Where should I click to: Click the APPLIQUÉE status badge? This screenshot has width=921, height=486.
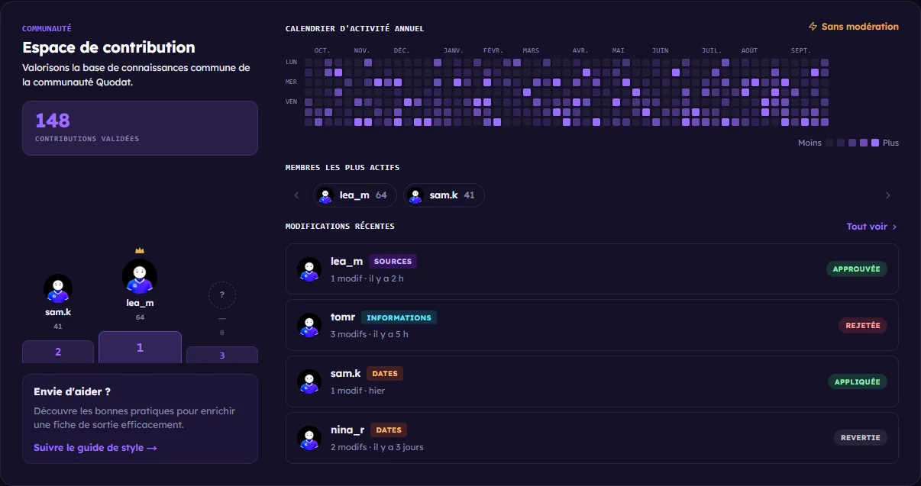(857, 381)
